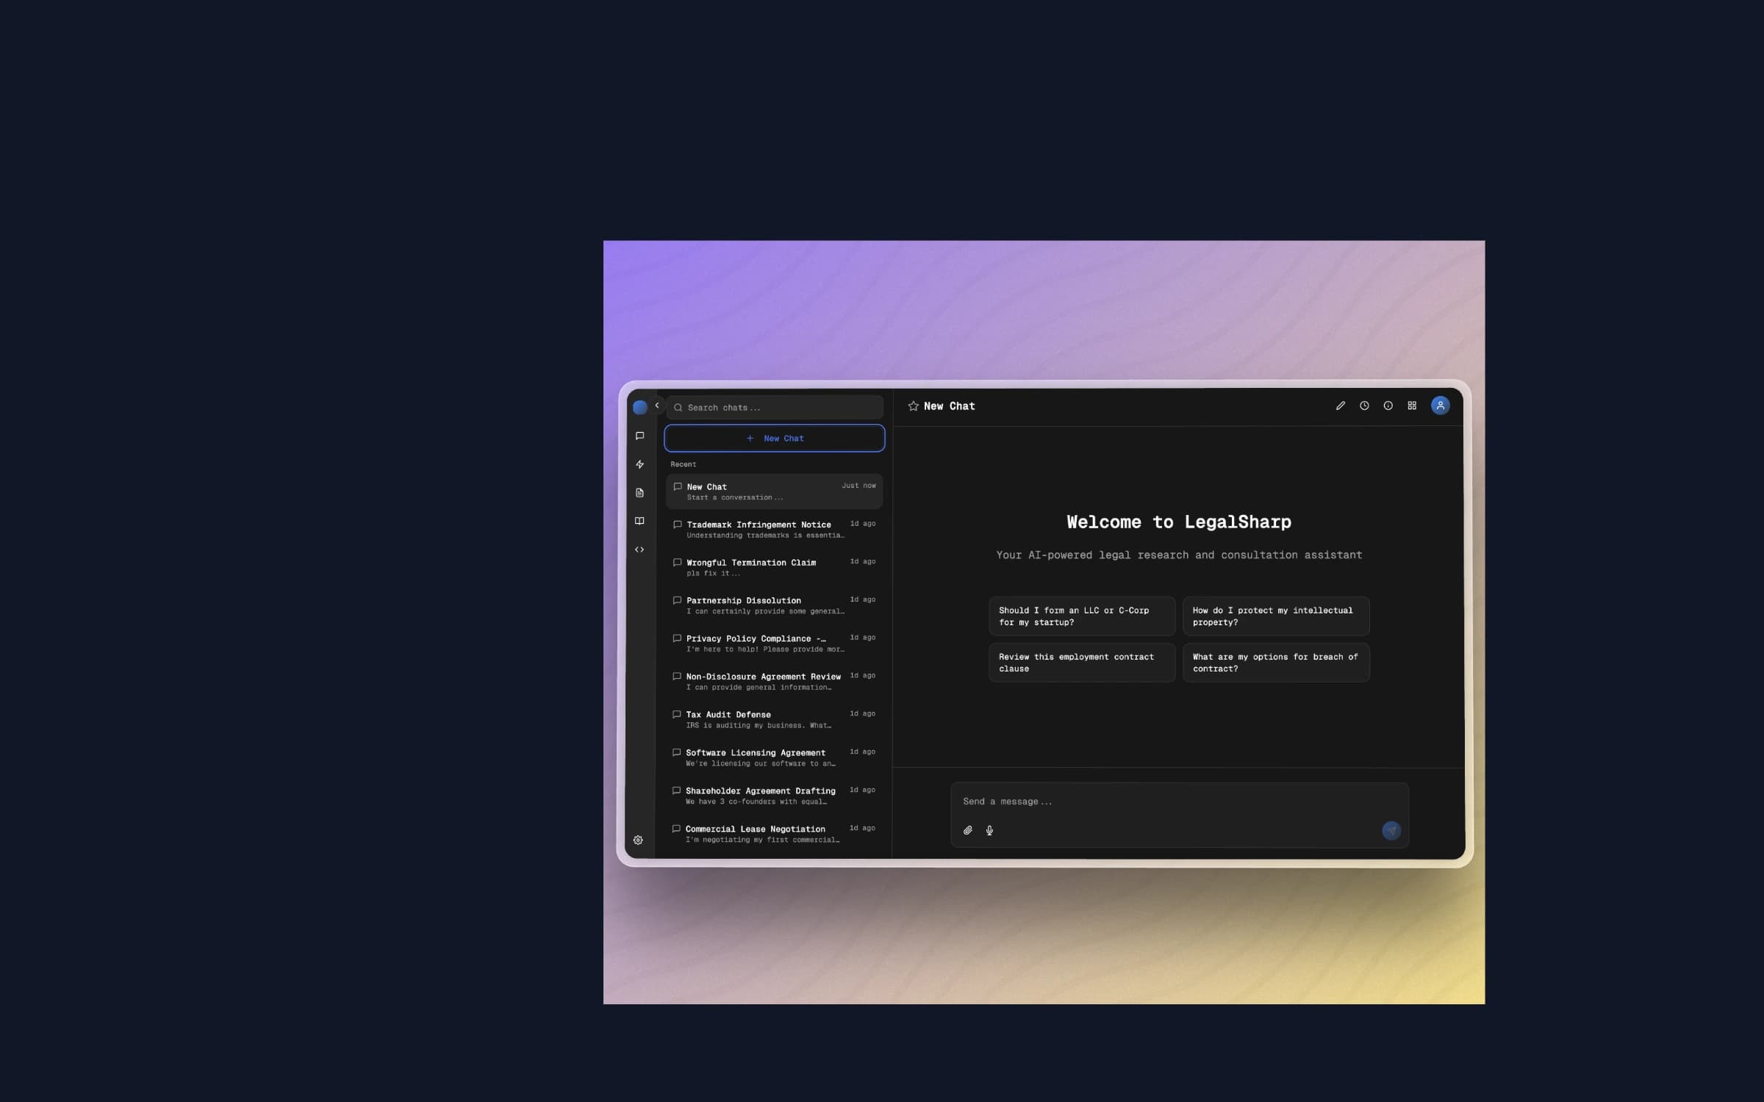Open the Tax Audit Defense chat
1764x1102 pixels.
(x=775, y=720)
